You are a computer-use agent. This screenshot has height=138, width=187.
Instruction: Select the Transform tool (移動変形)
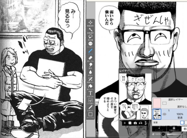point(90,23)
